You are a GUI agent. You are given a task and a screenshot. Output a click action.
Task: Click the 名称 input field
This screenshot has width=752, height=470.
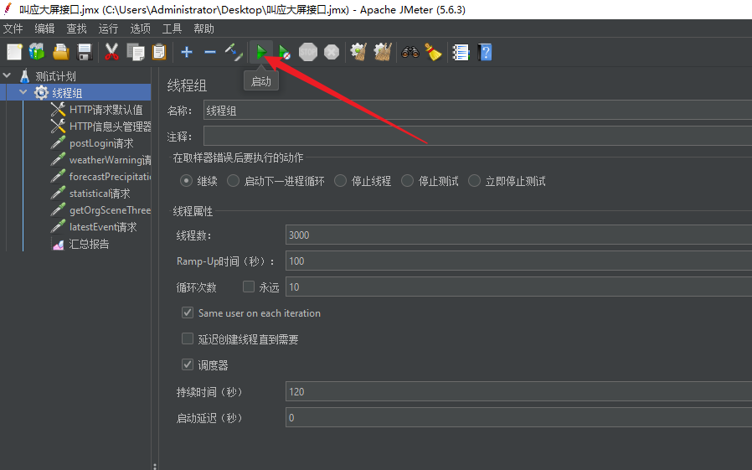pyautogui.click(x=477, y=111)
